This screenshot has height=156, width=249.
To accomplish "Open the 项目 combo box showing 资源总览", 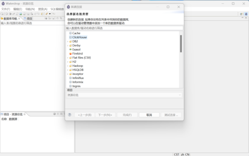I will [x=124, y=95].
